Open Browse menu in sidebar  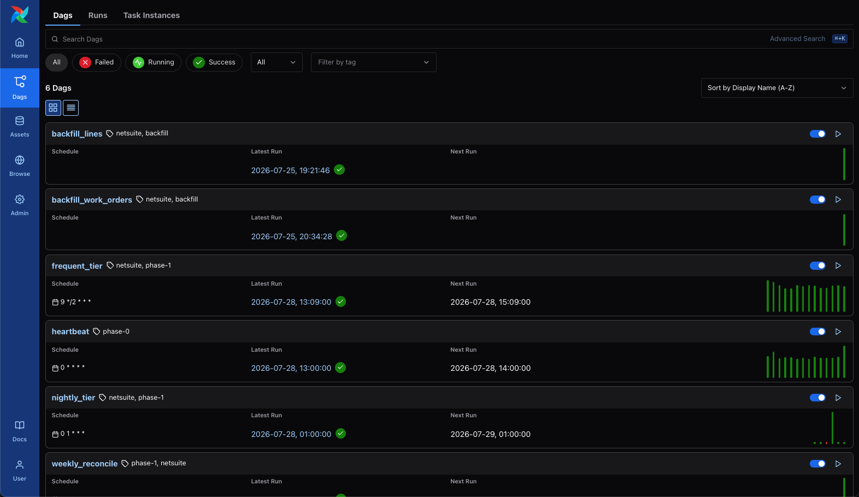pos(20,166)
